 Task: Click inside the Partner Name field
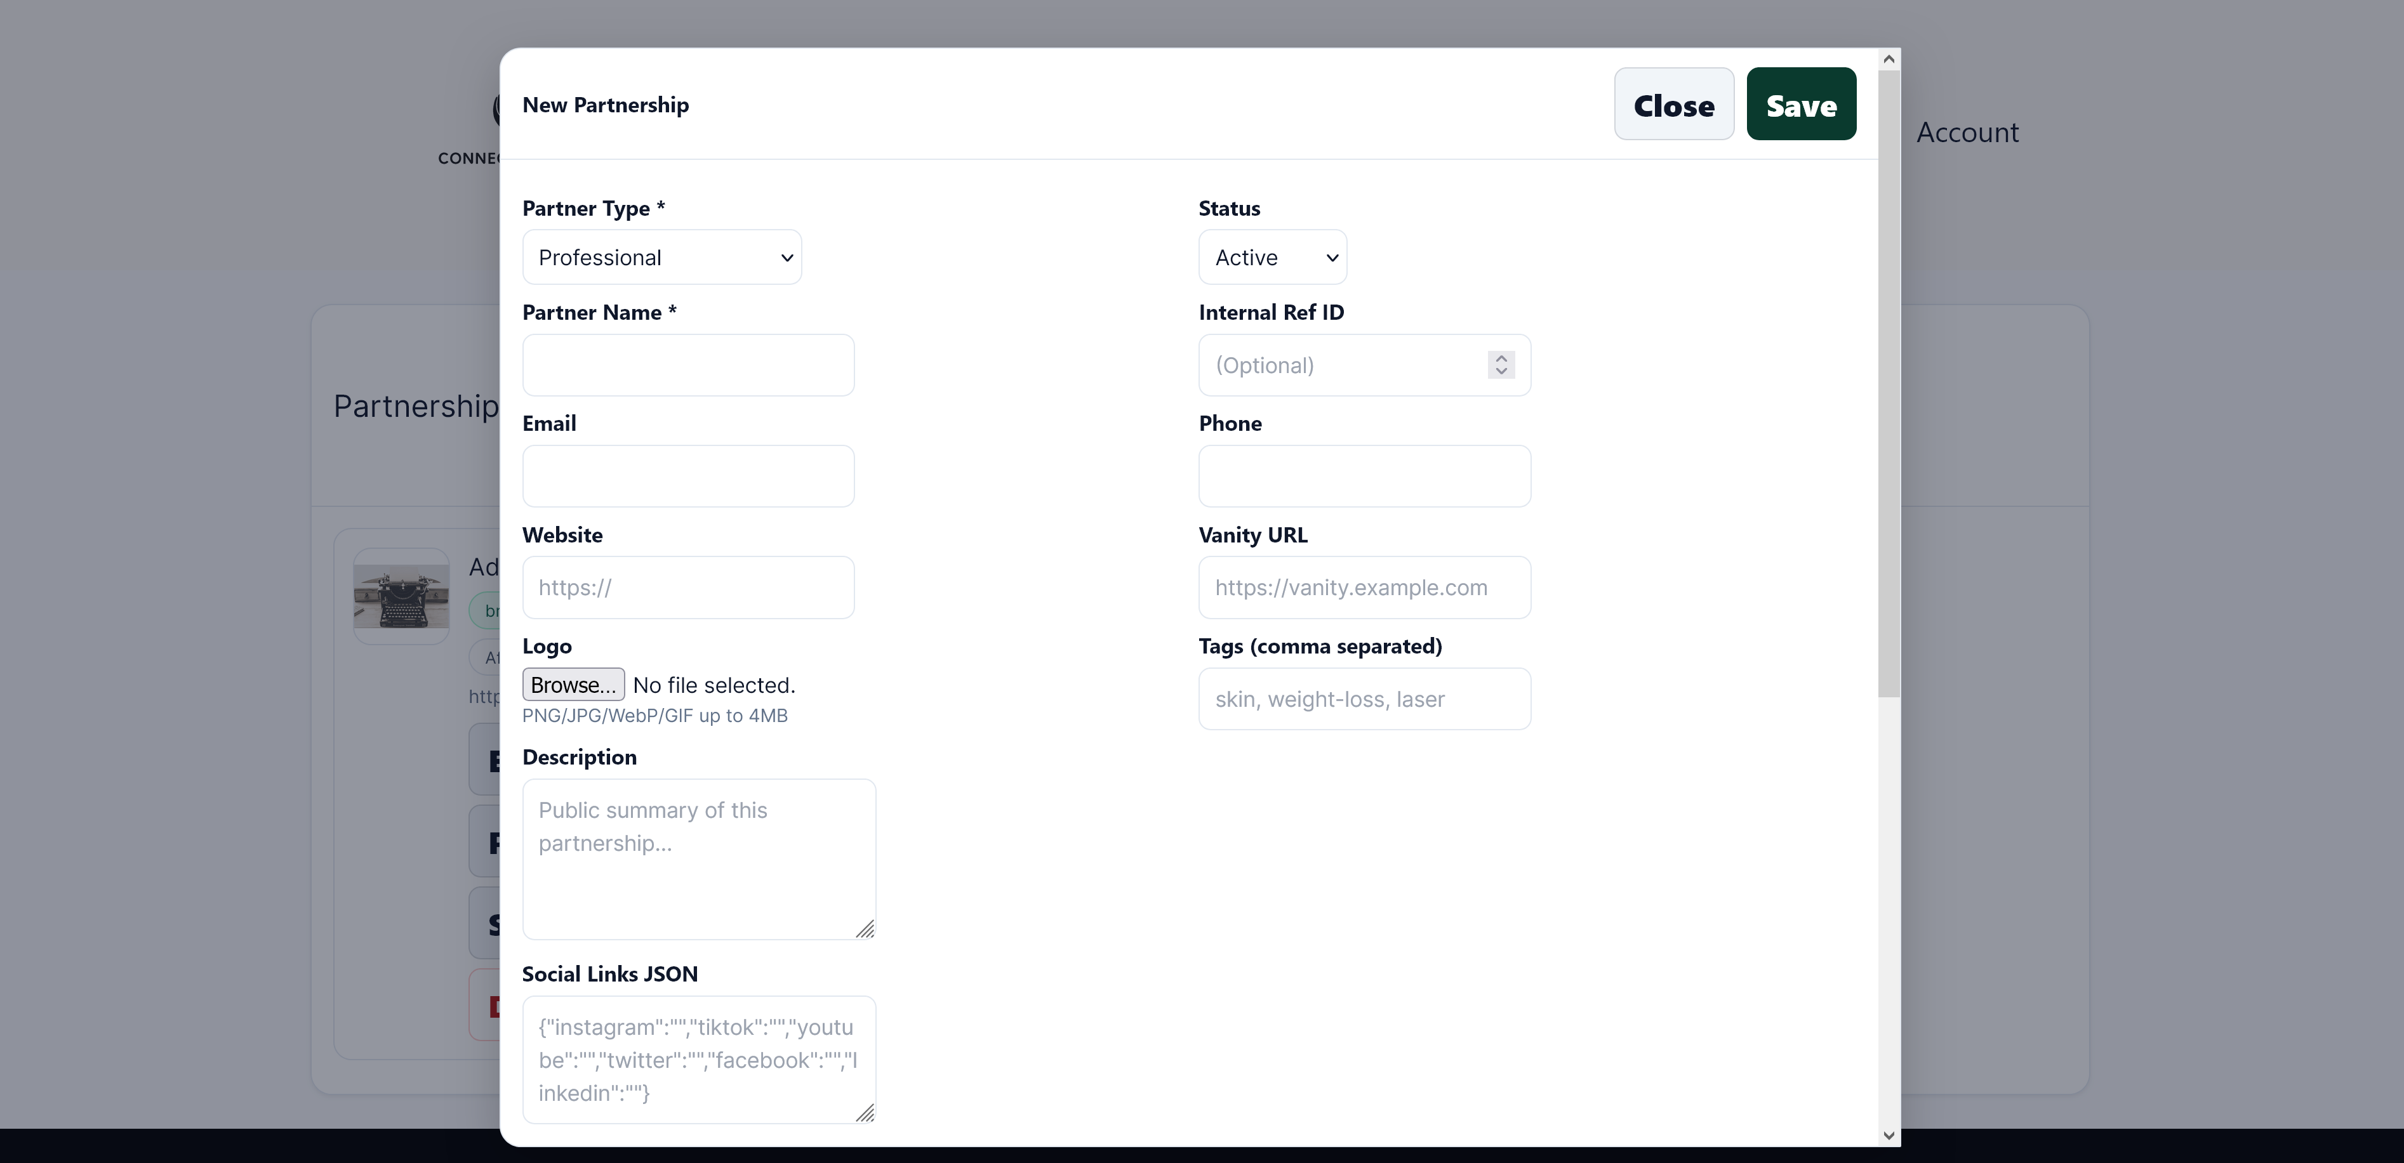click(687, 365)
